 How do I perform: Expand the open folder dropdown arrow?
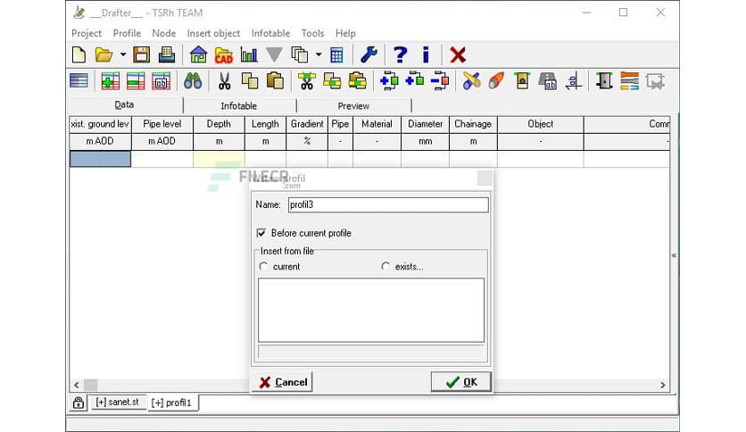pyautogui.click(x=122, y=55)
